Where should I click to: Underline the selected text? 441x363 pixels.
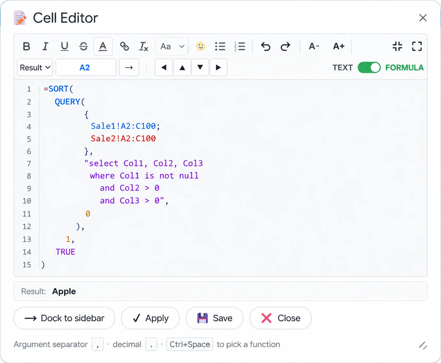65,47
